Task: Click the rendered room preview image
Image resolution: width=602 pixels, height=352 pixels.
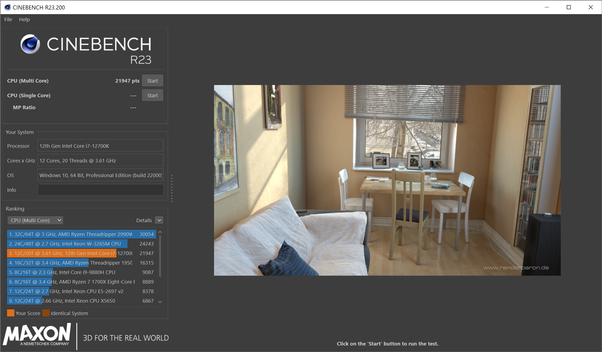Action: click(387, 180)
